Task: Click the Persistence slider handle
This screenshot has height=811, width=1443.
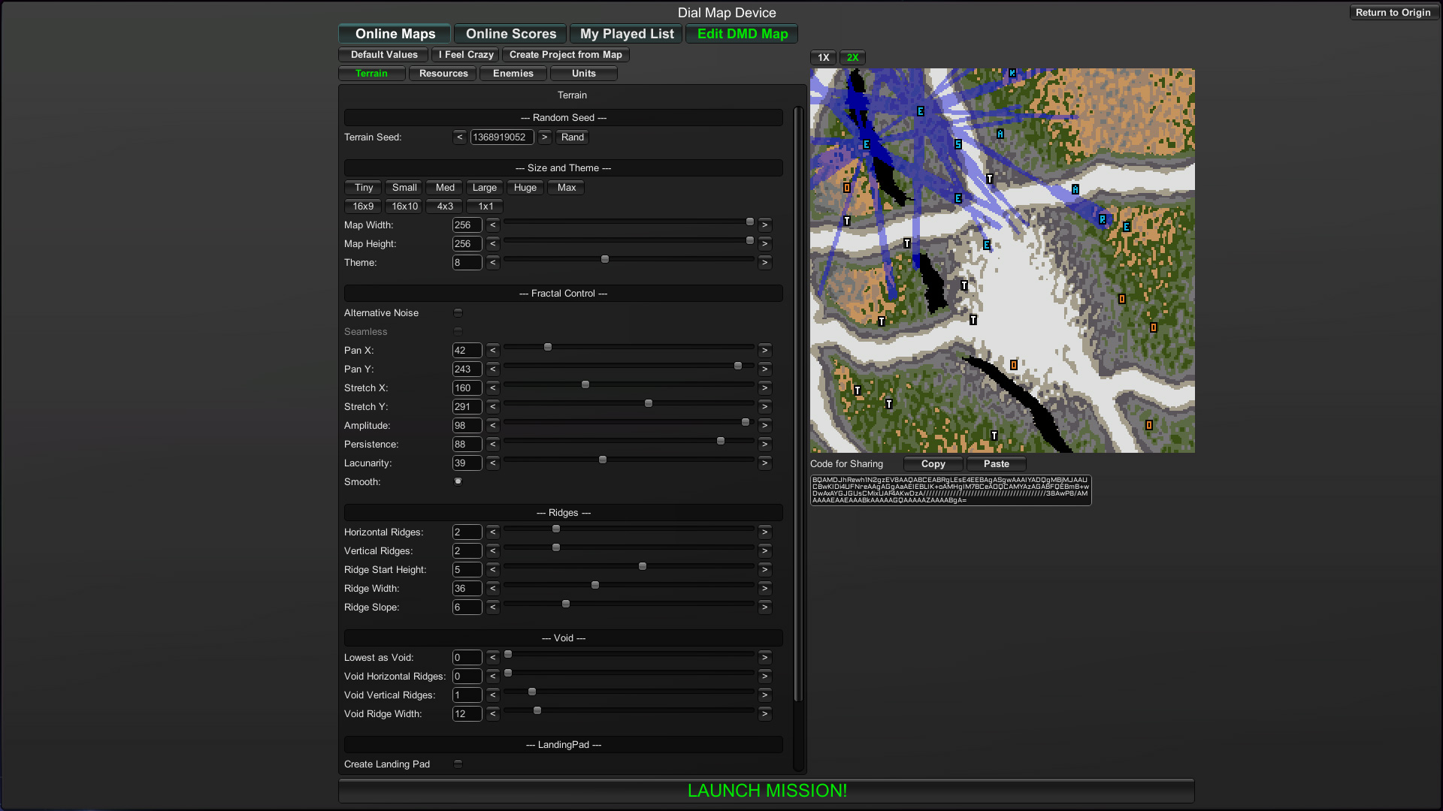Action: pos(721,442)
